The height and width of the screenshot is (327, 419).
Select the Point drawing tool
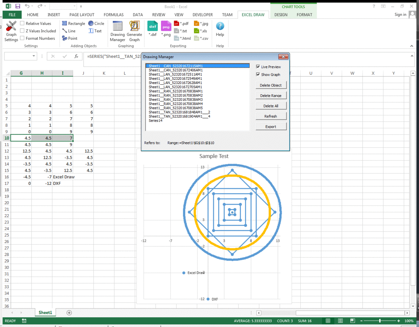pyautogui.click(x=70, y=38)
